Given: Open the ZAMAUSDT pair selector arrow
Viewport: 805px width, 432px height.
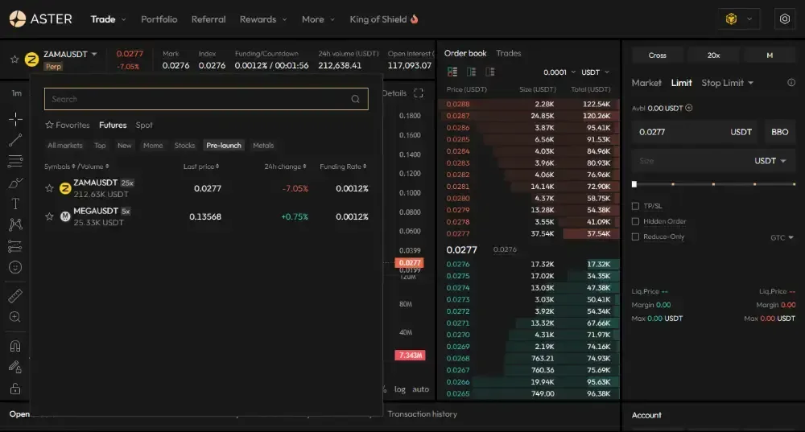Looking at the screenshot, I should pos(94,54).
